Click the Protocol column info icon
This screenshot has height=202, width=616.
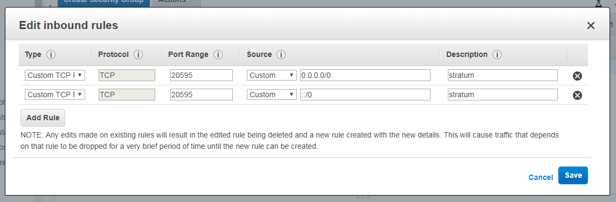point(138,55)
